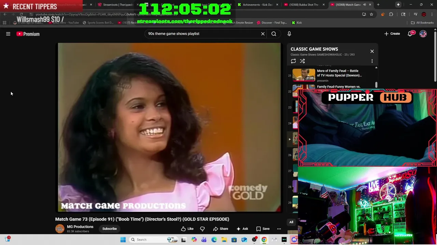This screenshot has width=437, height=245.
Task: Bookmark this page with star
Action: [x=371, y=14]
